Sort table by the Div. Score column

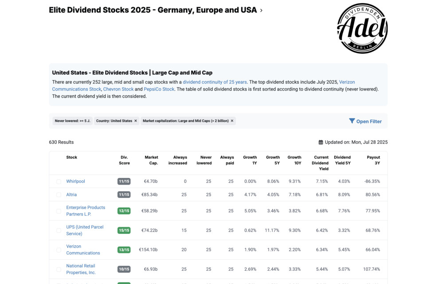click(124, 160)
